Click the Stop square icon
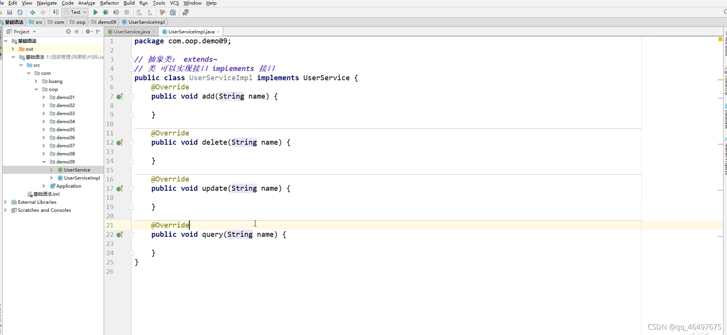The width and height of the screenshot is (727, 335). tap(127, 12)
